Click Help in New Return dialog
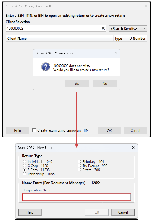The image size is (153, 222). click(x=30, y=212)
